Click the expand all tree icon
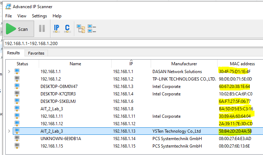 click(x=81, y=29)
